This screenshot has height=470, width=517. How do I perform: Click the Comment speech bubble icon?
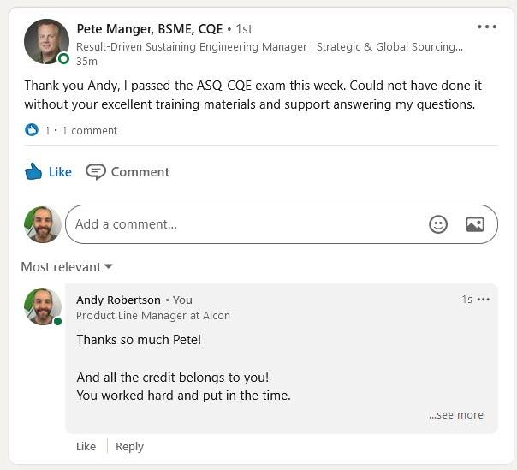96,171
